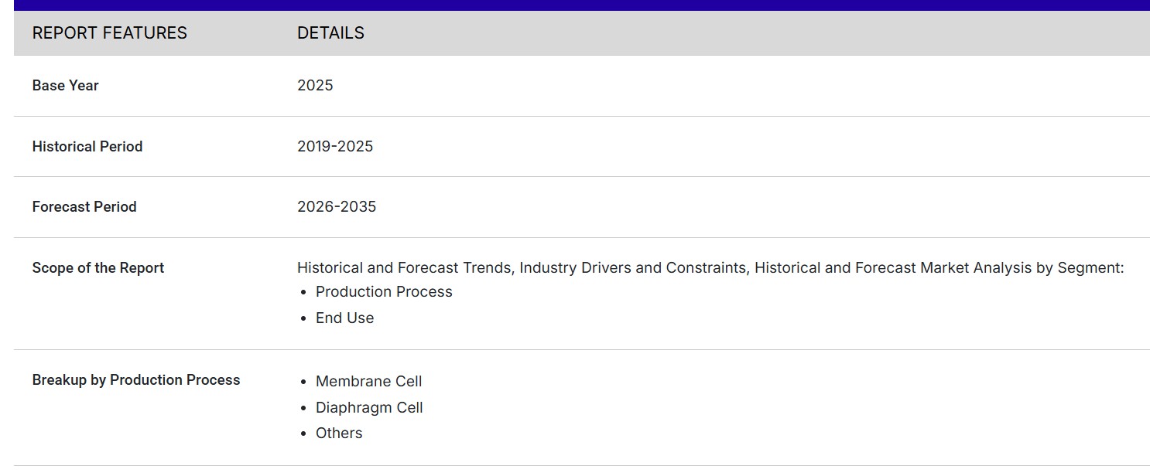This screenshot has width=1150, height=476.
Task: Click the REPORT FEATURES column header
Action: 109,33
